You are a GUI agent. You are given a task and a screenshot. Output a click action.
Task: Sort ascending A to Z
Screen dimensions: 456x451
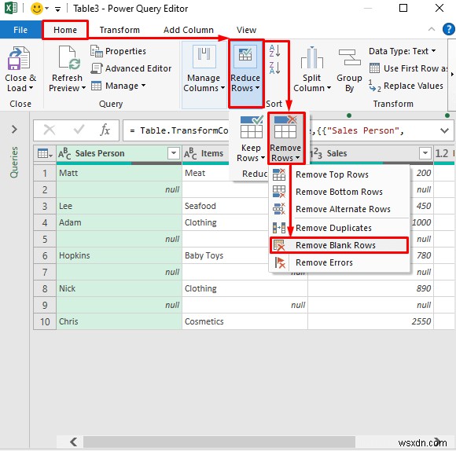275,50
